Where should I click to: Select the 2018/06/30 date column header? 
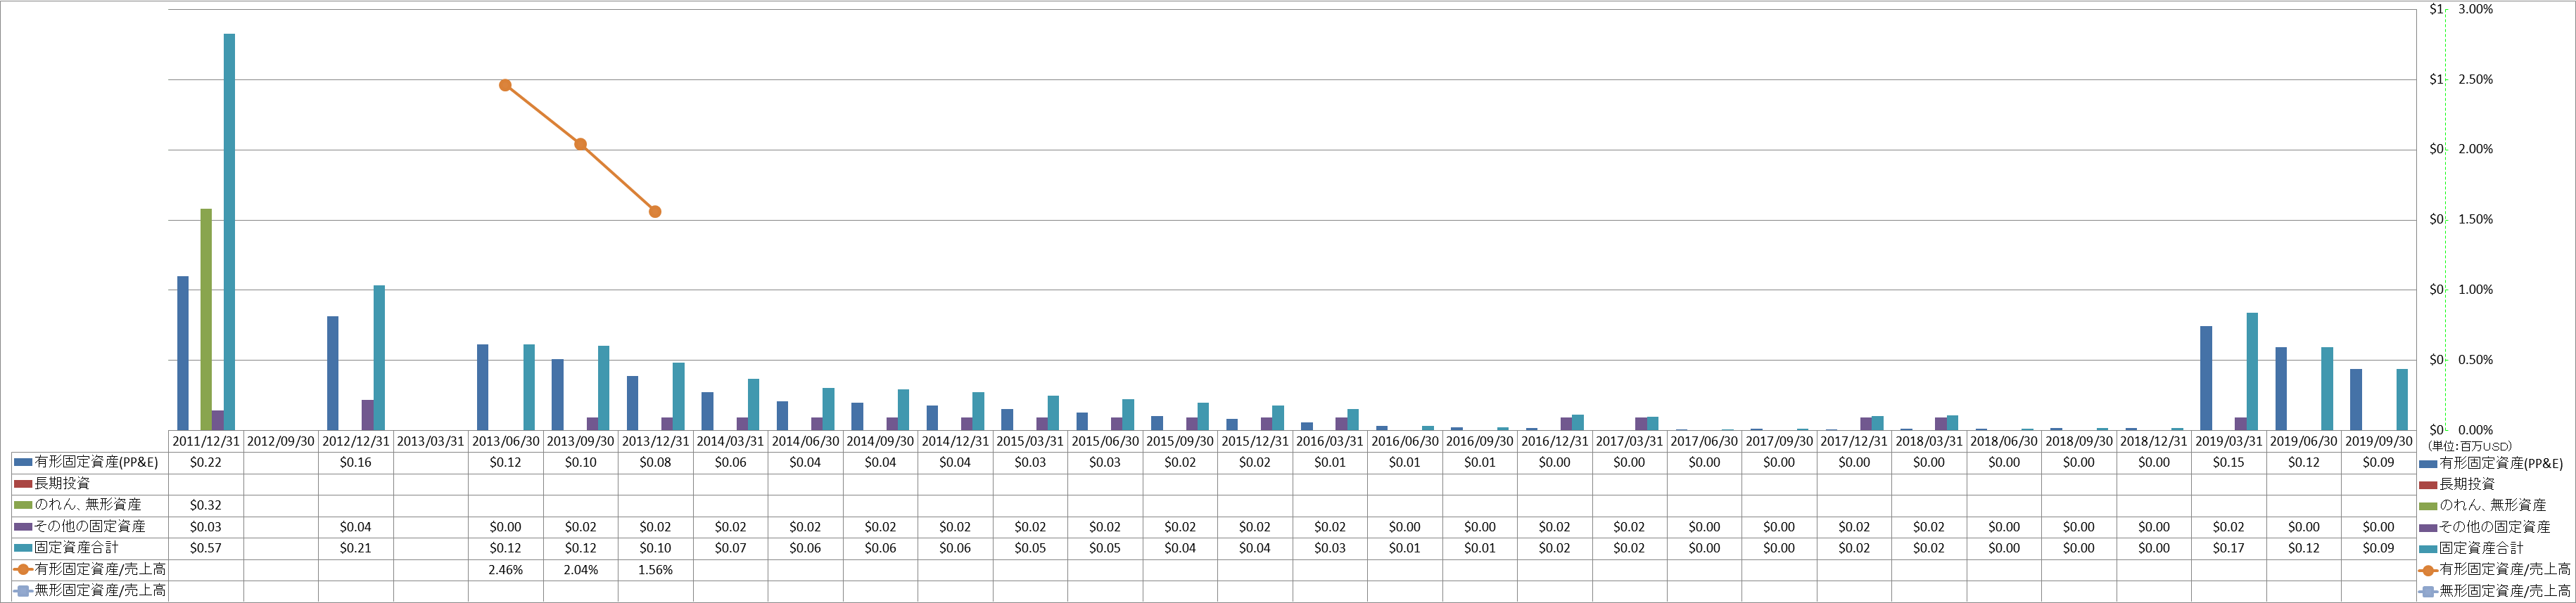[x=2004, y=441]
